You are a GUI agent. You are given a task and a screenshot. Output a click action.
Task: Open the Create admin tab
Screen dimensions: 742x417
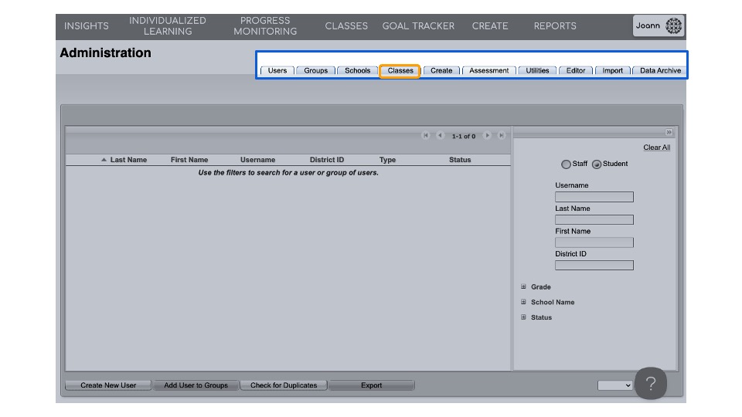click(x=441, y=70)
